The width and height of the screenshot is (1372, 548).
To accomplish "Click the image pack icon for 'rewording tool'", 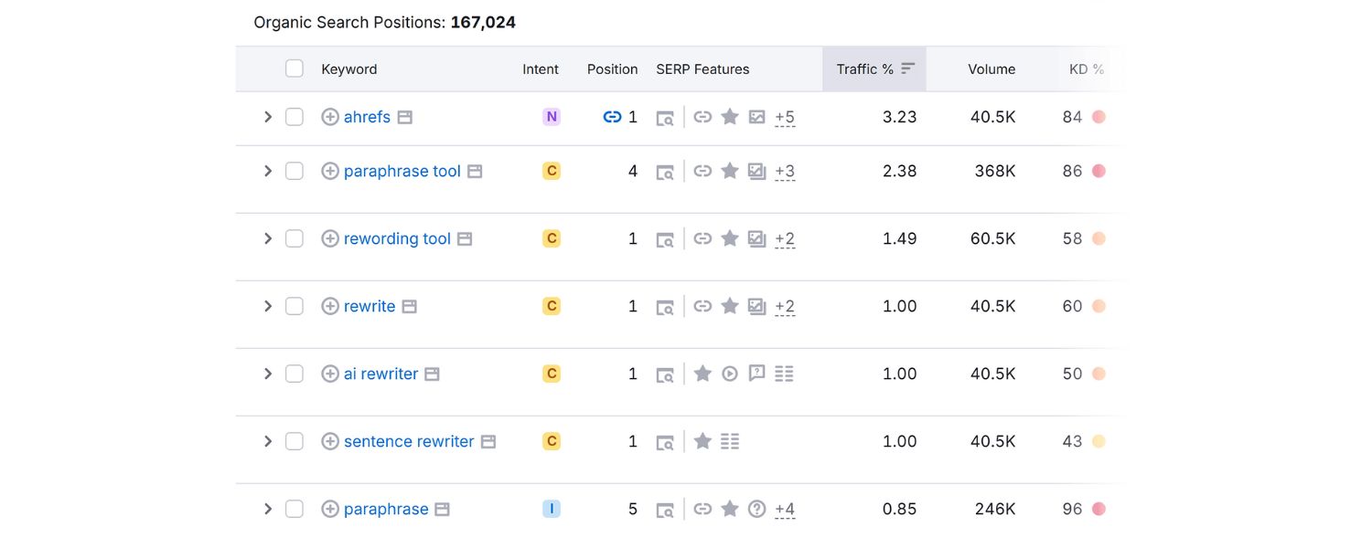I will [x=757, y=238].
